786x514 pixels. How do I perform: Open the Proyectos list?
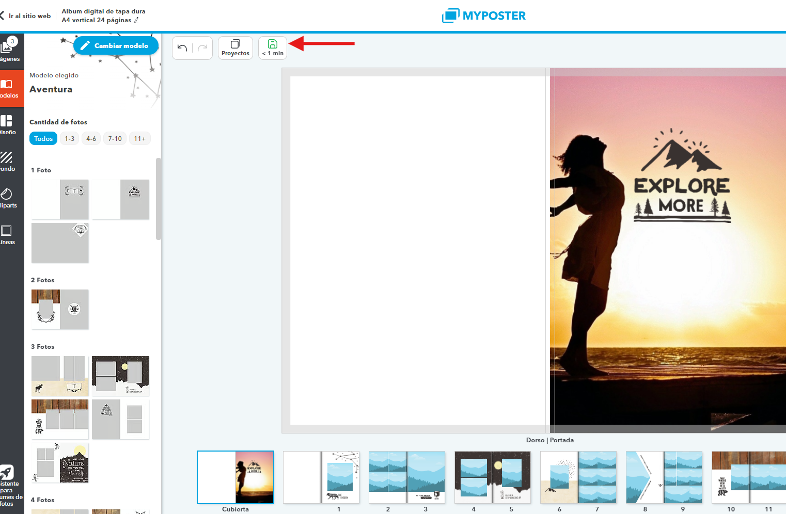click(235, 48)
